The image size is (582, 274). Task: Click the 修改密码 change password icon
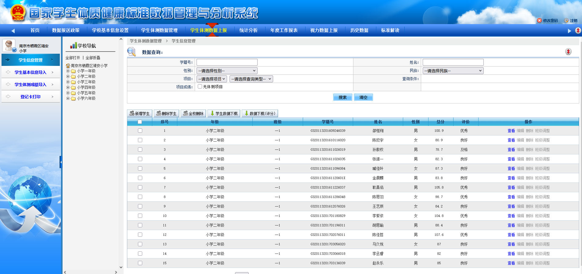click(x=539, y=20)
